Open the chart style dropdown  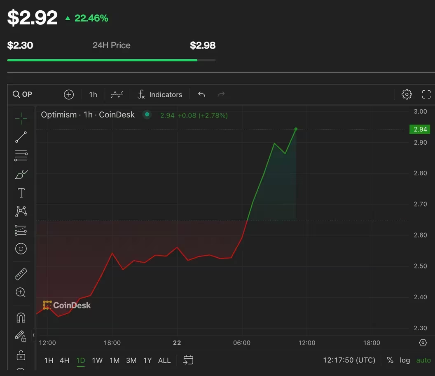tap(117, 94)
